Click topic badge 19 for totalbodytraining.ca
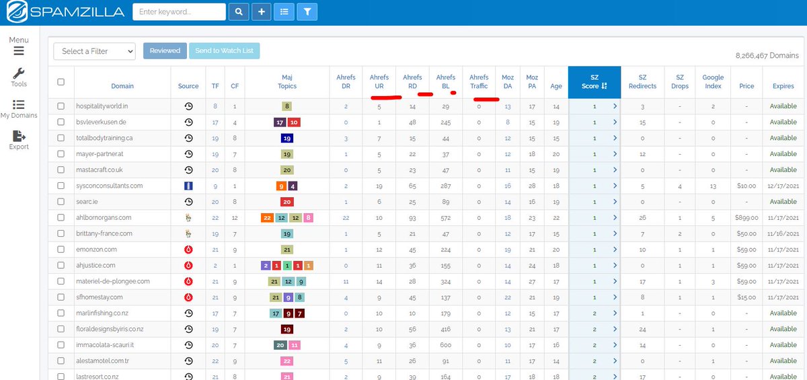Viewport: 807px width, 380px height. pos(287,138)
